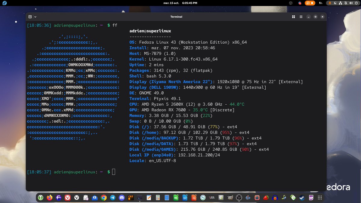Click the IP address '192.168.21.200/24'
The image size is (361, 203).
point(199,155)
